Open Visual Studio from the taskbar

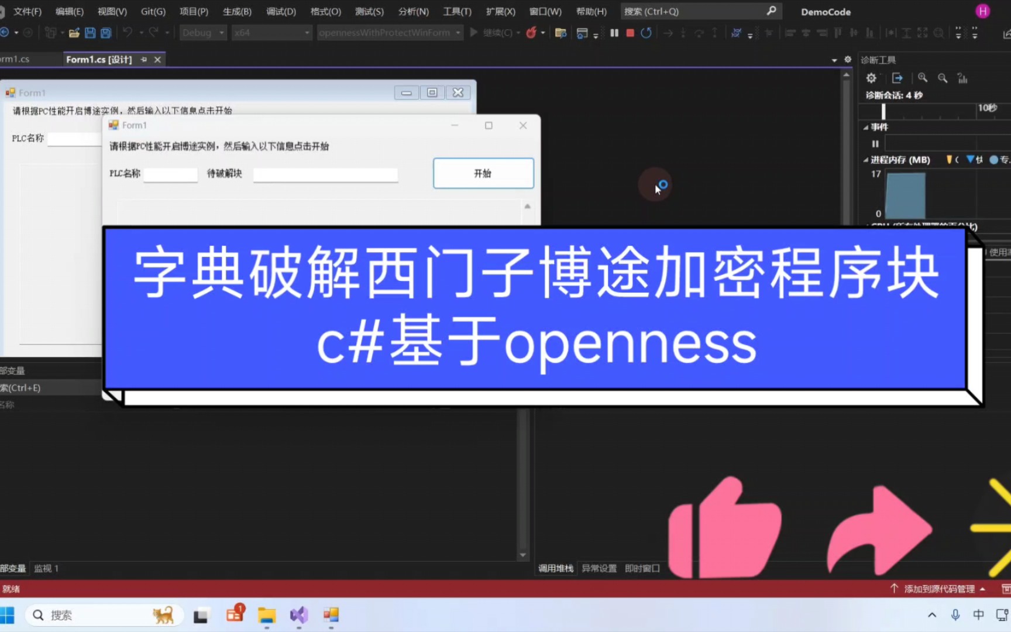[299, 615]
